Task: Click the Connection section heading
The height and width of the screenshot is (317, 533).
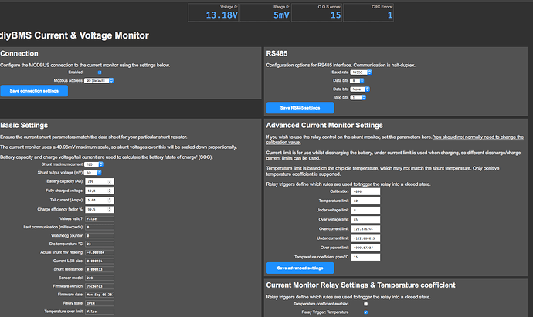Action: [19, 54]
